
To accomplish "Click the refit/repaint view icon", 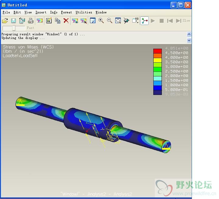I will coord(93,21).
